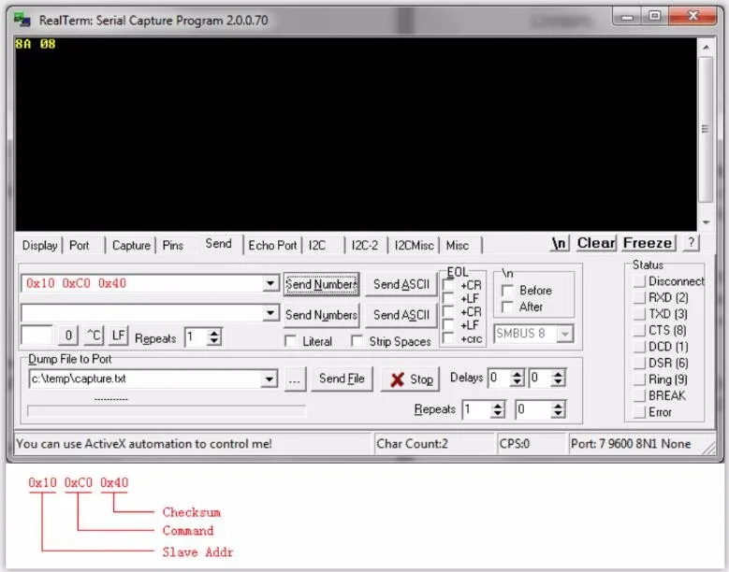Toggle the \n newline display button
Image resolution: width=729 pixels, height=572 pixels.
coord(560,243)
